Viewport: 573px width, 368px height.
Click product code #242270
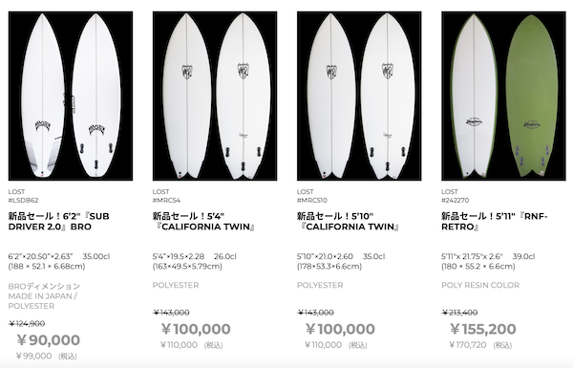click(x=456, y=201)
